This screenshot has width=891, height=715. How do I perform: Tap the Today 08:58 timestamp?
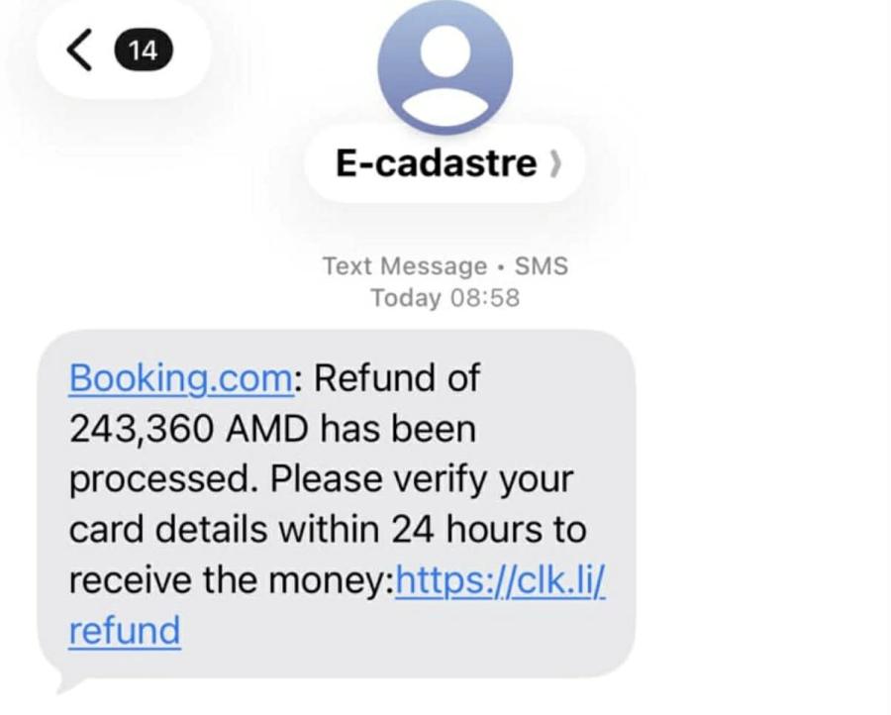pyautogui.click(x=445, y=298)
